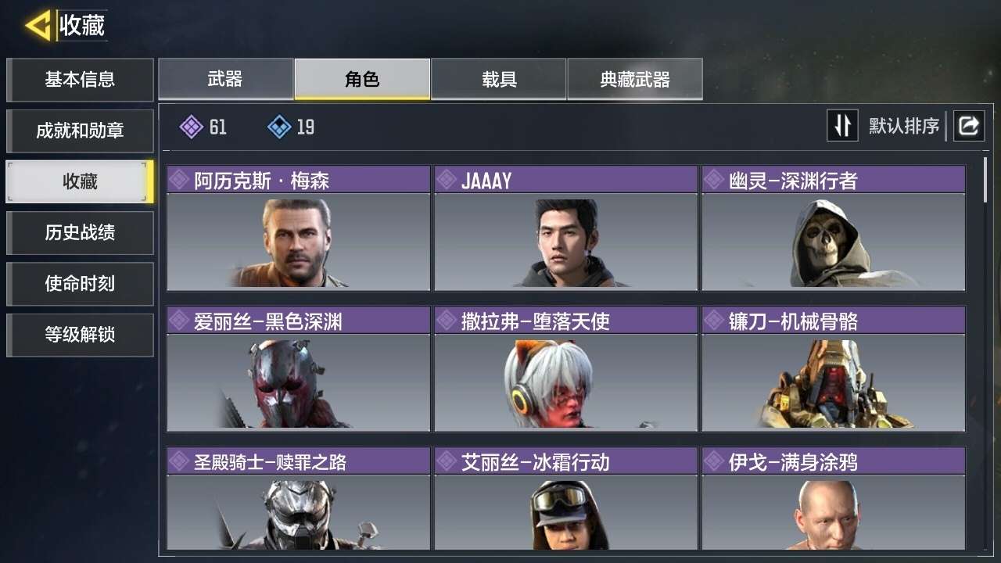Click the sort order arrows icon

tap(842, 125)
